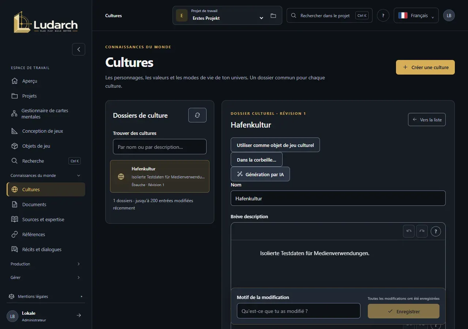Click Dans la corbeille… button

pyautogui.click(x=257, y=159)
